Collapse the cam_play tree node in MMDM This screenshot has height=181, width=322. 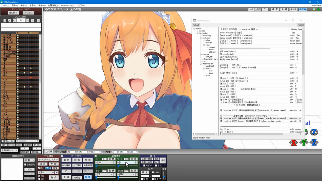coord(201,38)
